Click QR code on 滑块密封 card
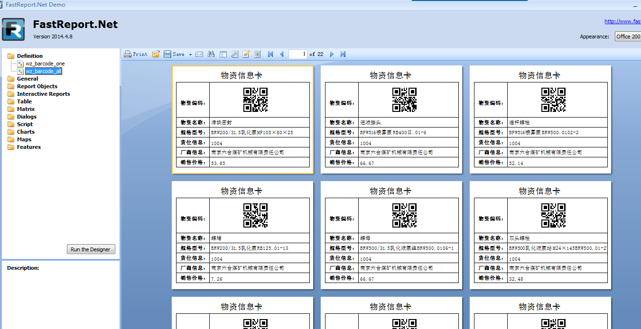The height and width of the screenshot is (329, 641). pyautogui.click(x=256, y=100)
